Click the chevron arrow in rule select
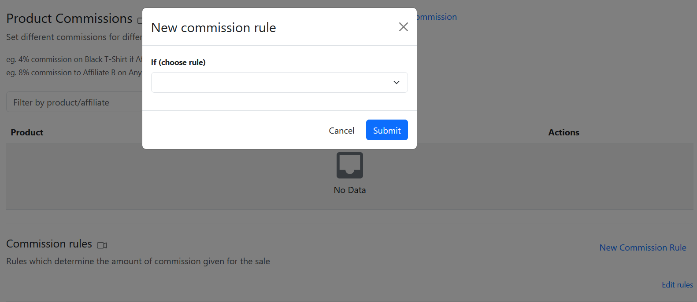The width and height of the screenshot is (697, 302). [x=397, y=83]
